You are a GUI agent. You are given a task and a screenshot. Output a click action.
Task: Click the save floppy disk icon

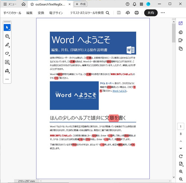click(x=119, y=13)
